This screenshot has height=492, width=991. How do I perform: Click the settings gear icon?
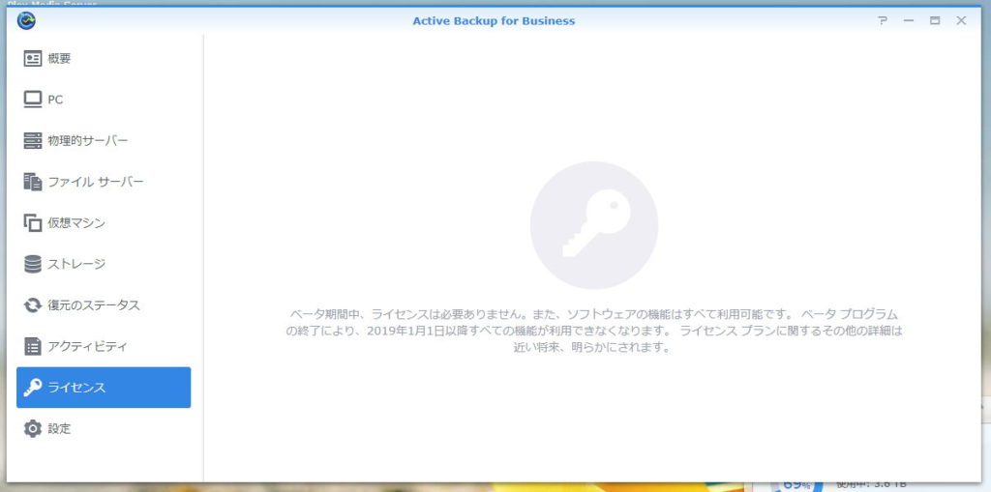coord(33,428)
